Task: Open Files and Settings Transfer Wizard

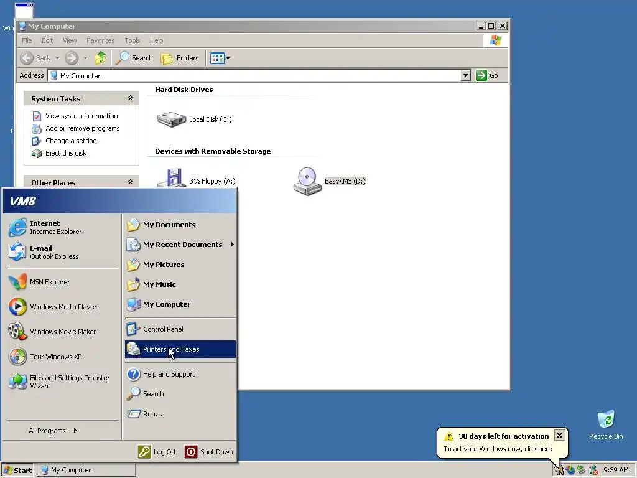Action: (63, 382)
